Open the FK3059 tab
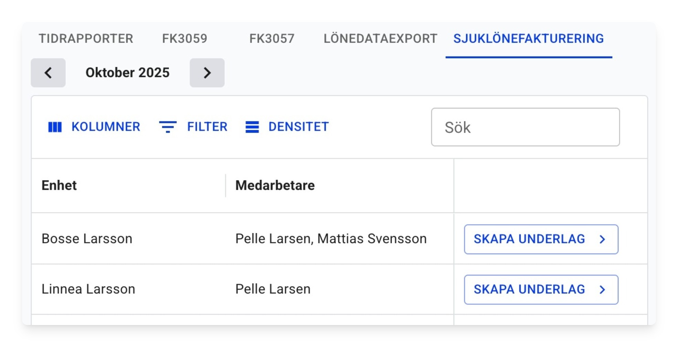This screenshot has height=347, width=678. pos(185,38)
